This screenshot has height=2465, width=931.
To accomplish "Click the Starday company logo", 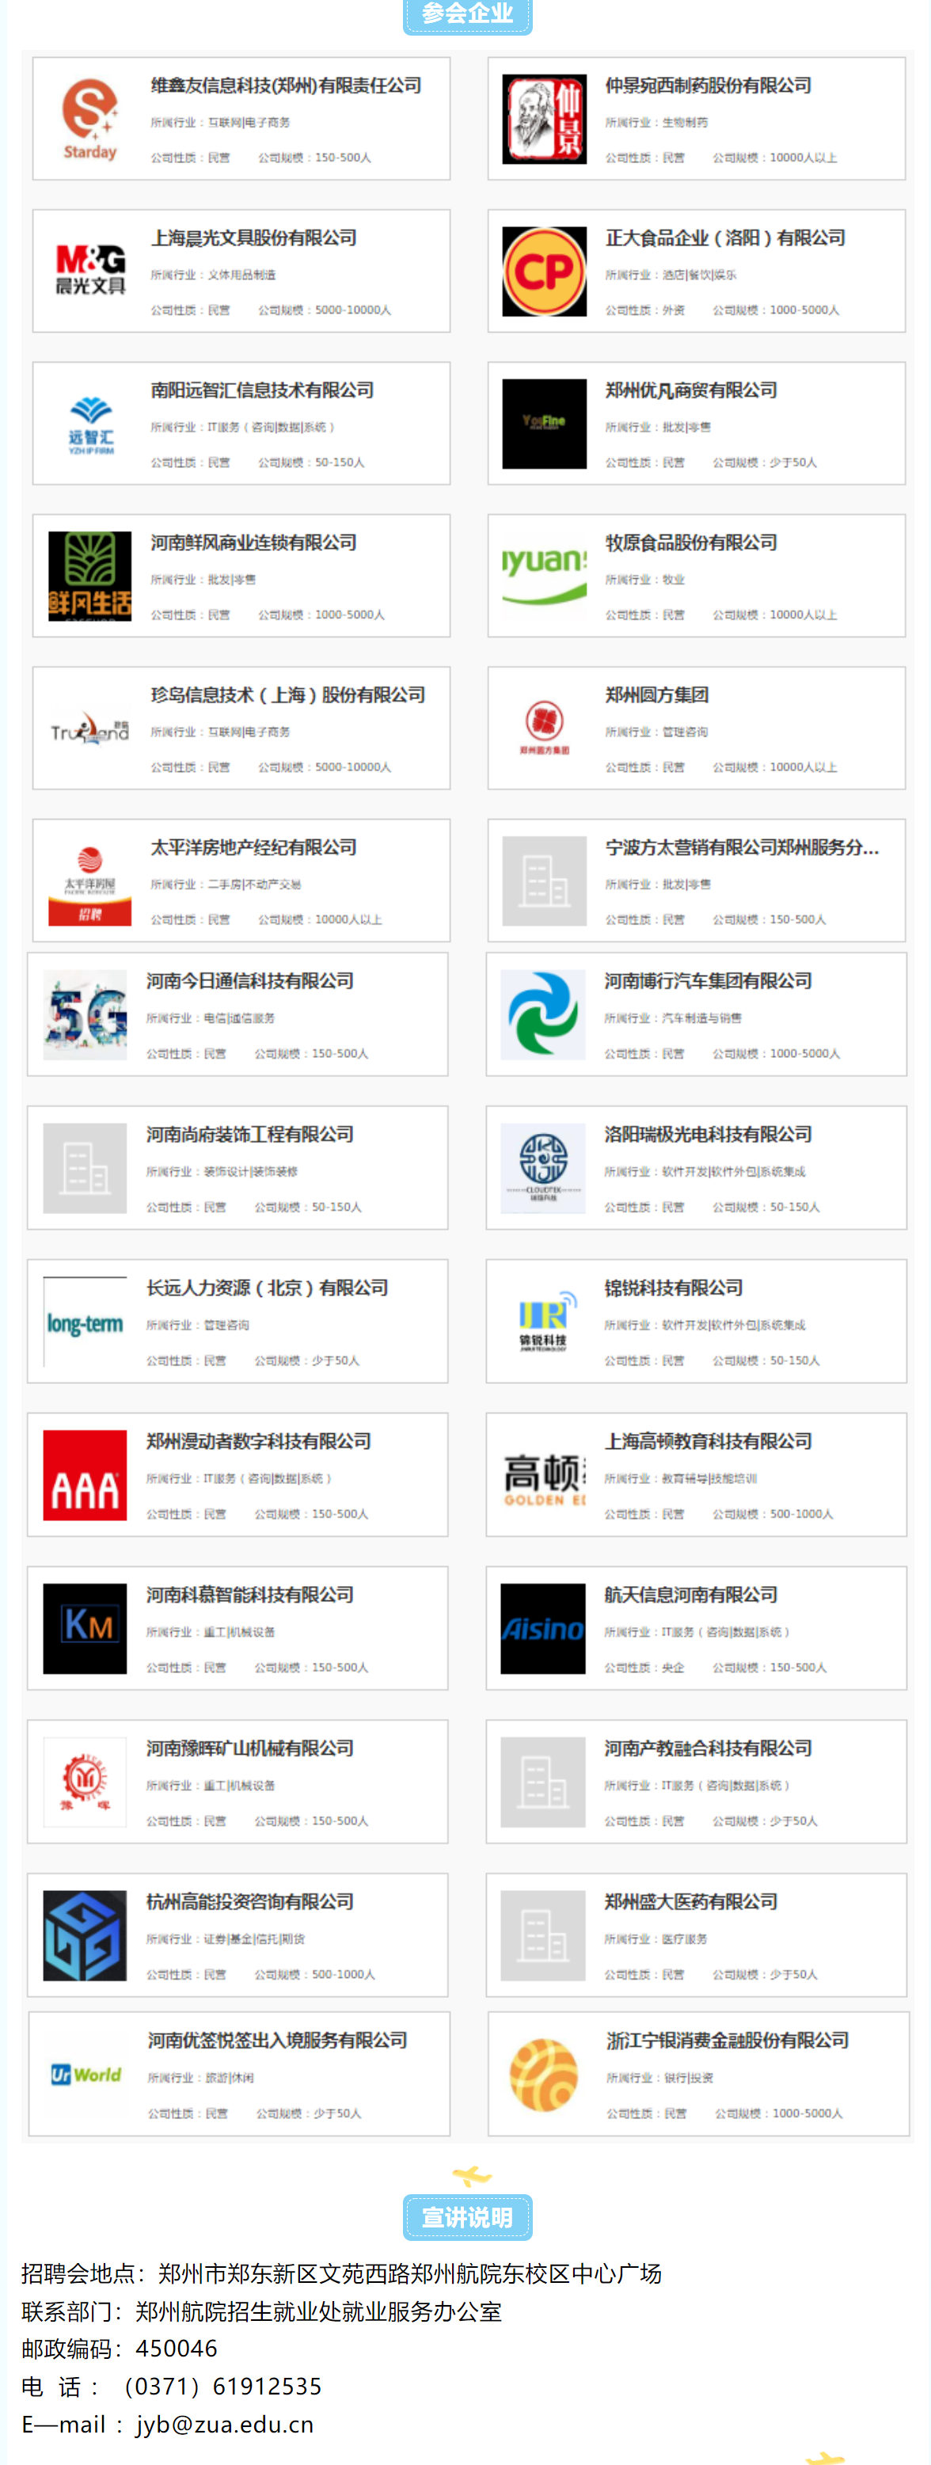I will click(90, 120).
